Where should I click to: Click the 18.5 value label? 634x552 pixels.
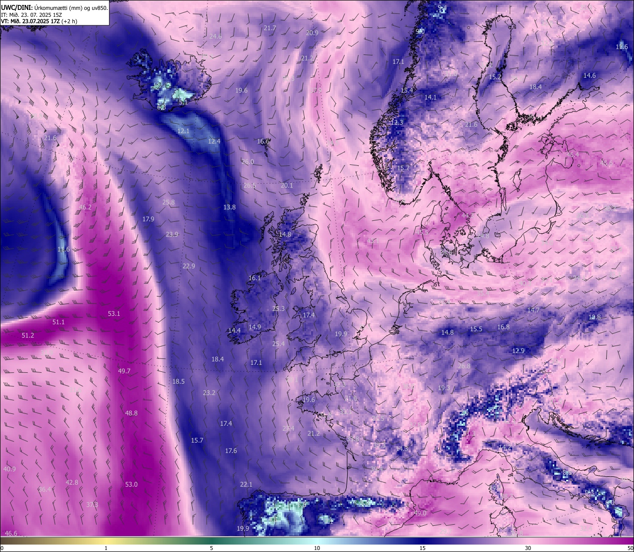[x=178, y=381]
